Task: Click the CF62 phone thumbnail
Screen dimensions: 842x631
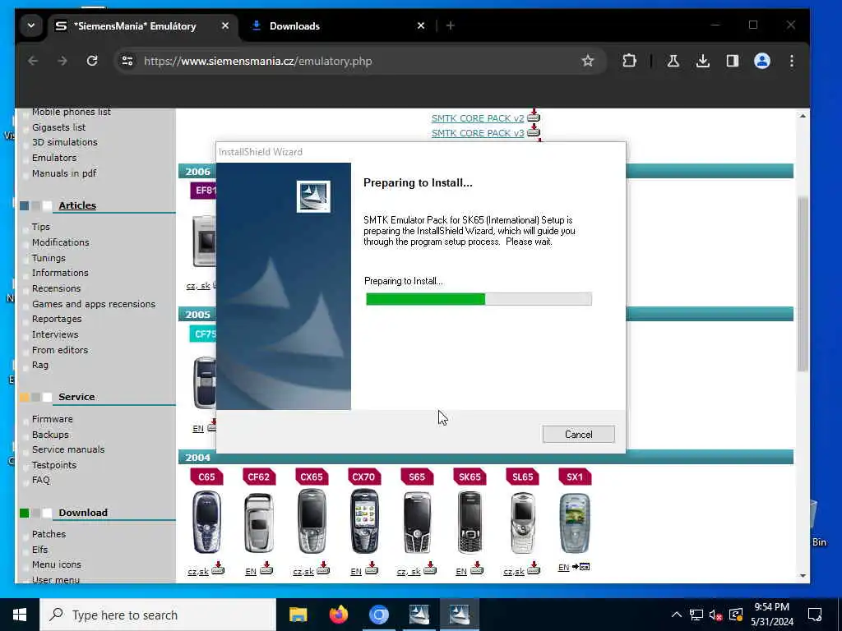Action: [x=259, y=523]
